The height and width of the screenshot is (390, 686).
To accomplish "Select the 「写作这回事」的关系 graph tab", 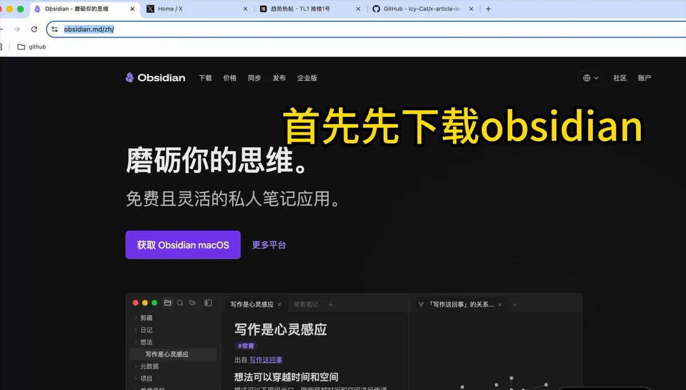I will click(461, 305).
